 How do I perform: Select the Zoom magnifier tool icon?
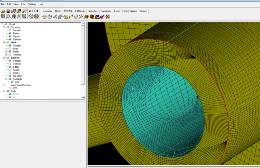click(x=8, y=16)
